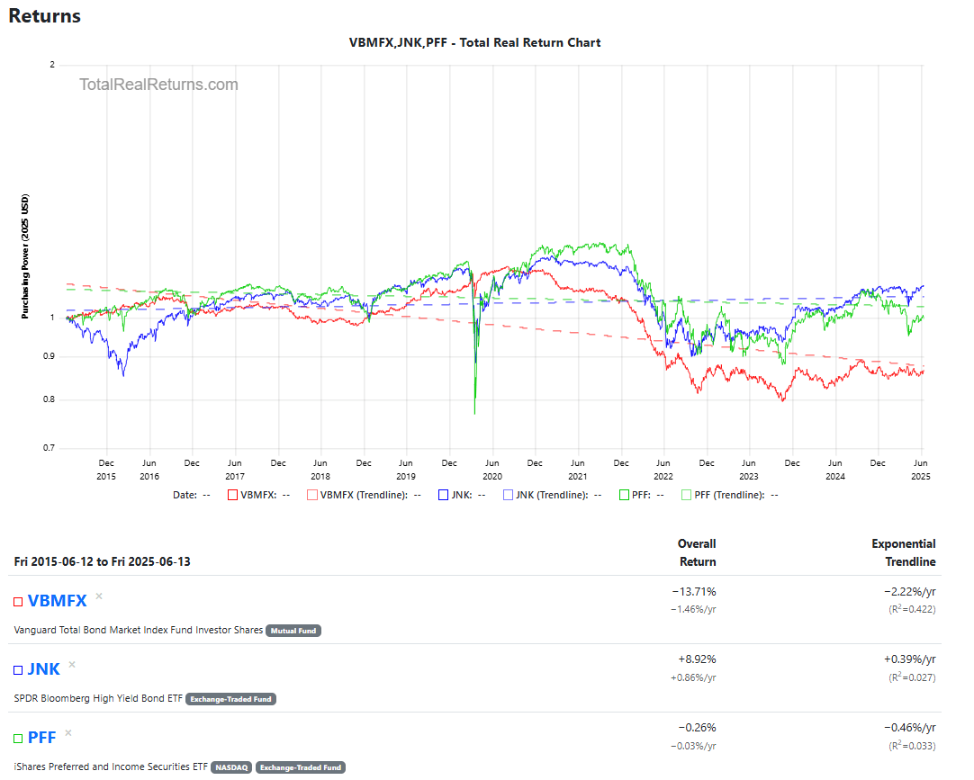Viewport: 974px width, 780px height.
Task: Click the green square icon beside PFF row
Action: 17,737
